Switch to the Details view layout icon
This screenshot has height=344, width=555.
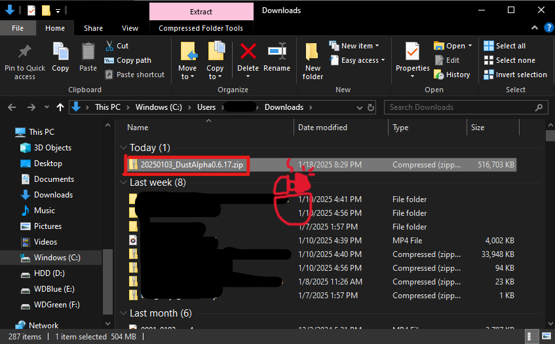pos(531,336)
